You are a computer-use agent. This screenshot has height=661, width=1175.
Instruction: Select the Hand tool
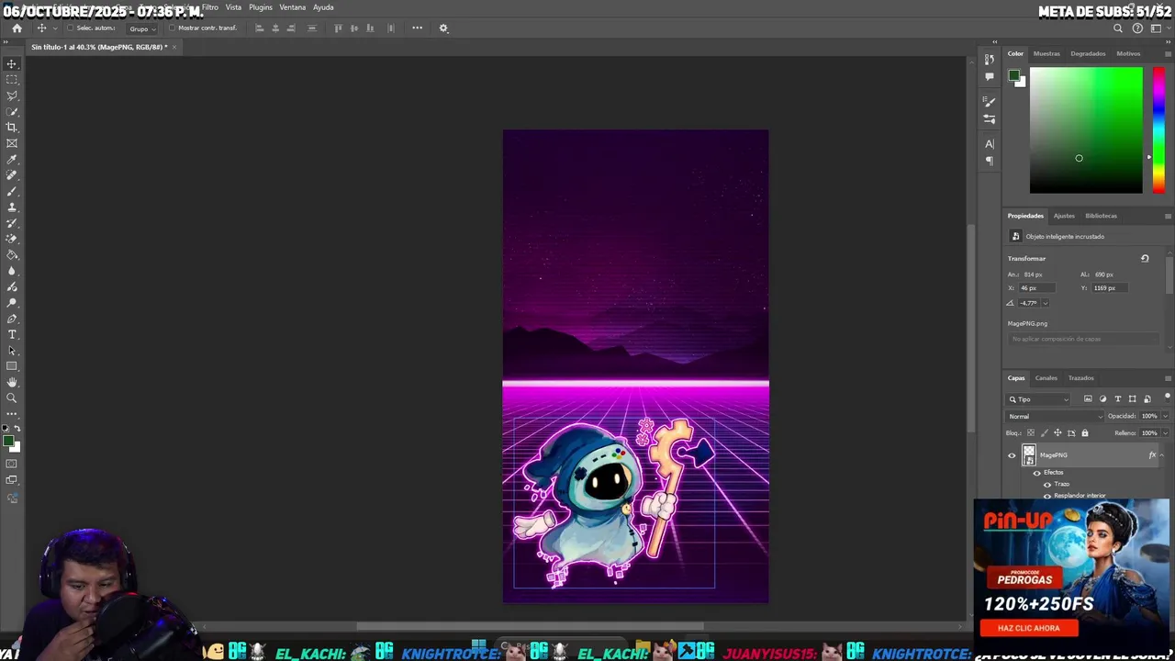12,382
